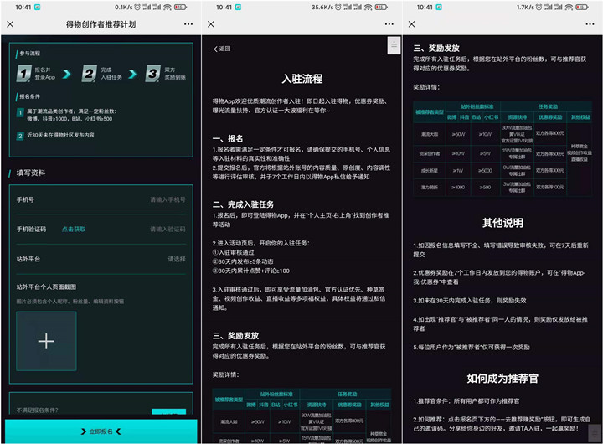603x444 pixels.
Task: Open the three-dot menu on the left screen
Action: (x=188, y=24)
